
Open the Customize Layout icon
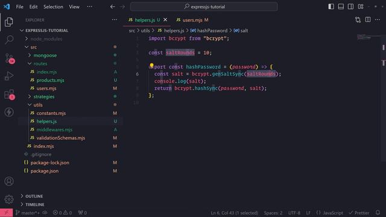pos(361,7)
